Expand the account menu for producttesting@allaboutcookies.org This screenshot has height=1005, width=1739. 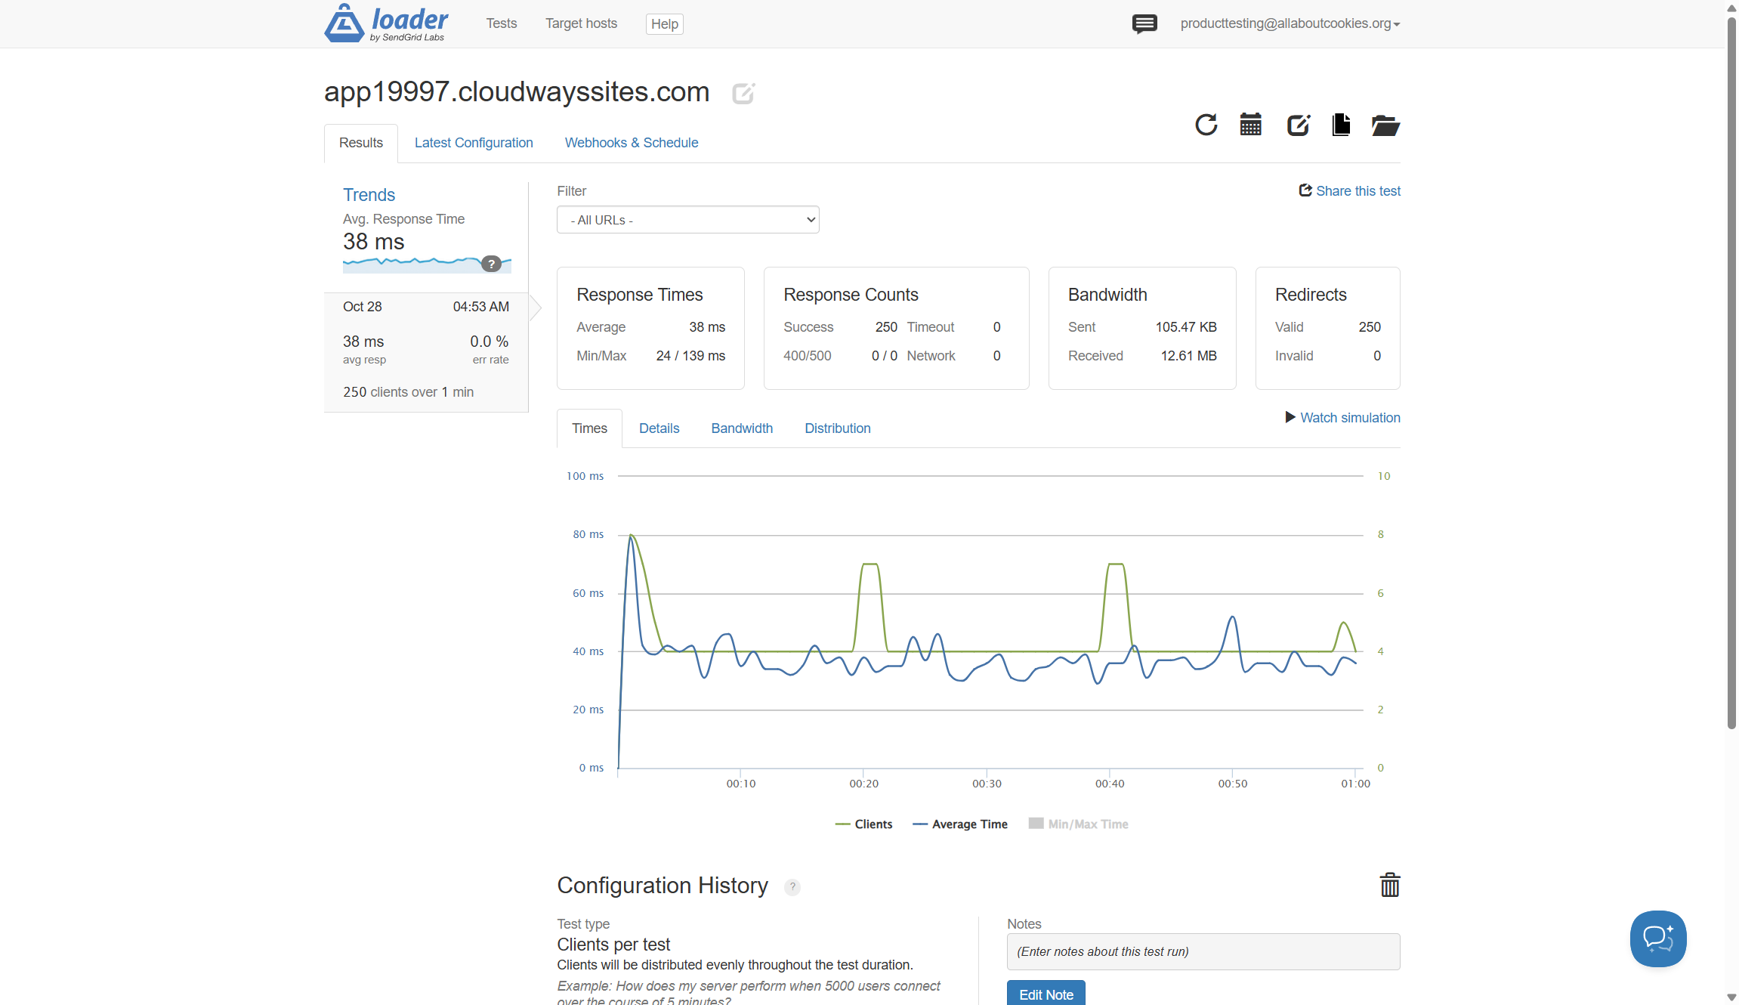(x=1290, y=23)
